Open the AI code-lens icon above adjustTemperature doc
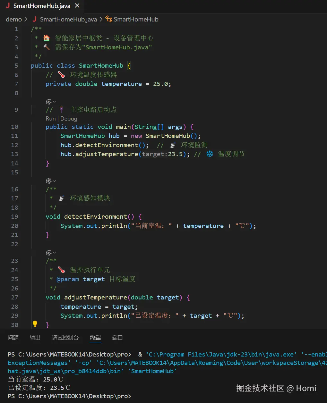 pyautogui.click(x=48, y=253)
